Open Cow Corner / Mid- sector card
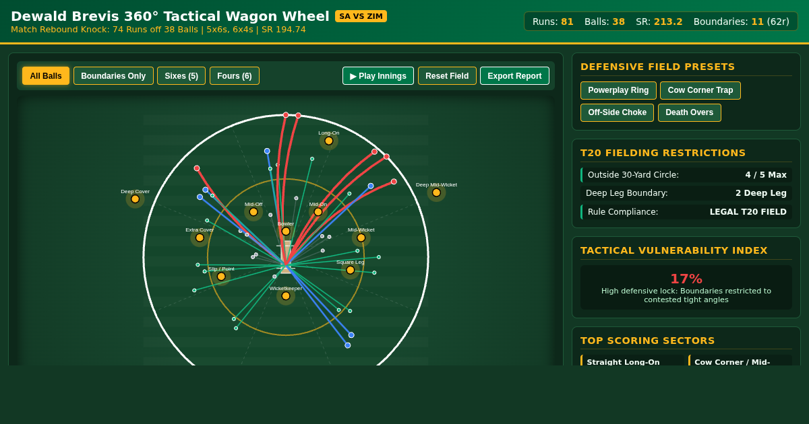The width and height of the screenshot is (809, 424). [740, 361]
